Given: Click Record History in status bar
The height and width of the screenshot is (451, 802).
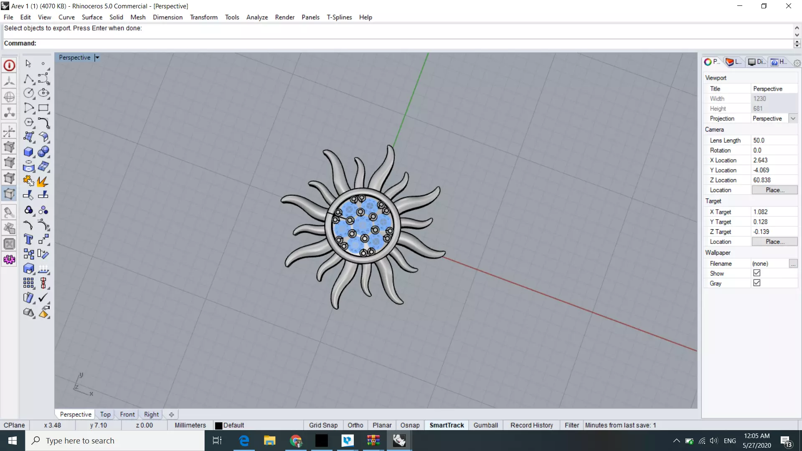Looking at the screenshot, I should pos(531,425).
